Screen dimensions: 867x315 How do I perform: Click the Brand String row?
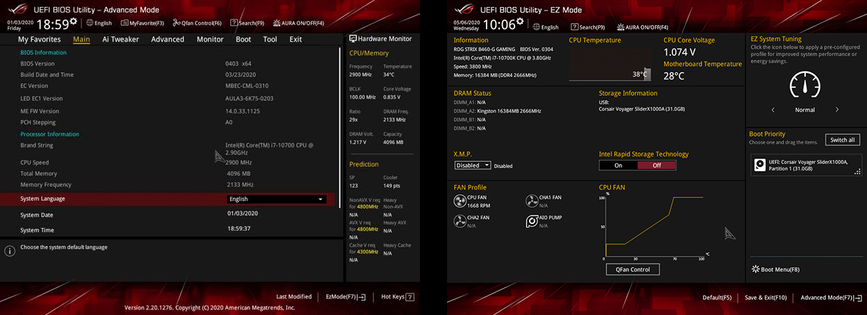(x=170, y=148)
